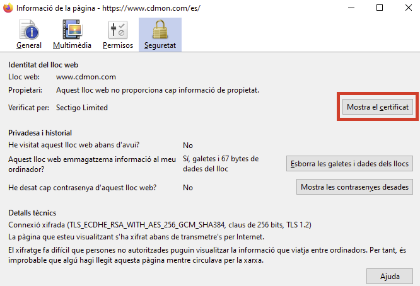The height and width of the screenshot is (286, 420).
Task: Open the Permisos tab
Action: [x=118, y=35]
